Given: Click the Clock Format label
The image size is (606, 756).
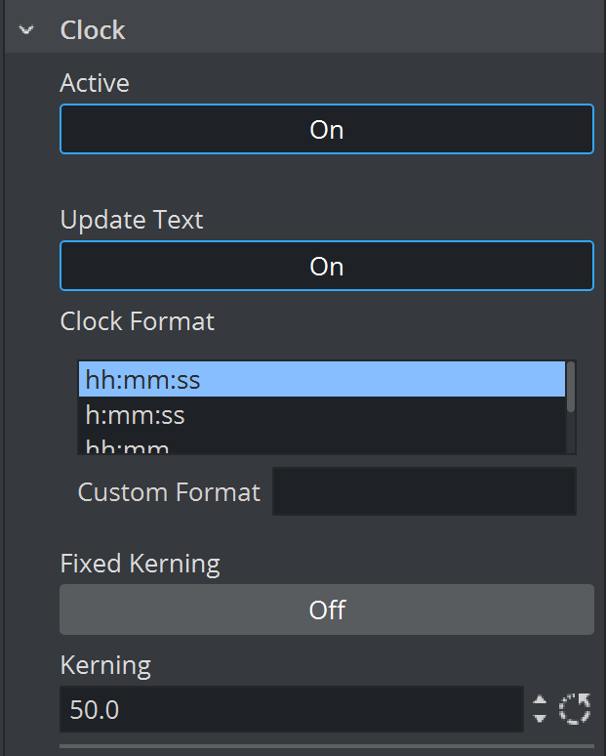Looking at the screenshot, I should (x=138, y=321).
